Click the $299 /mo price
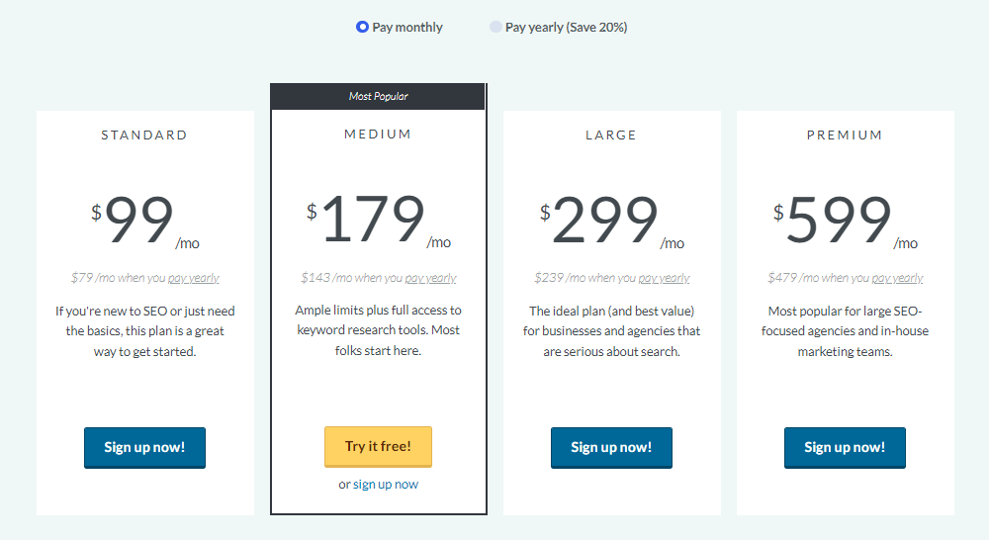Viewport: 989px width, 540px height. pos(612,221)
